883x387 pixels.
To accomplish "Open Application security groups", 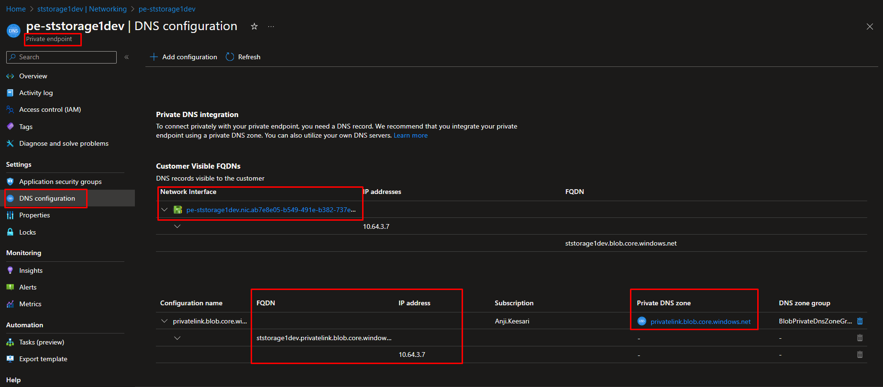I will click(60, 182).
